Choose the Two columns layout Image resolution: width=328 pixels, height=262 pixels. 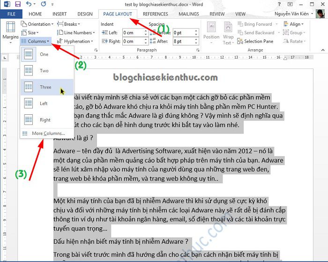(47, 71)
